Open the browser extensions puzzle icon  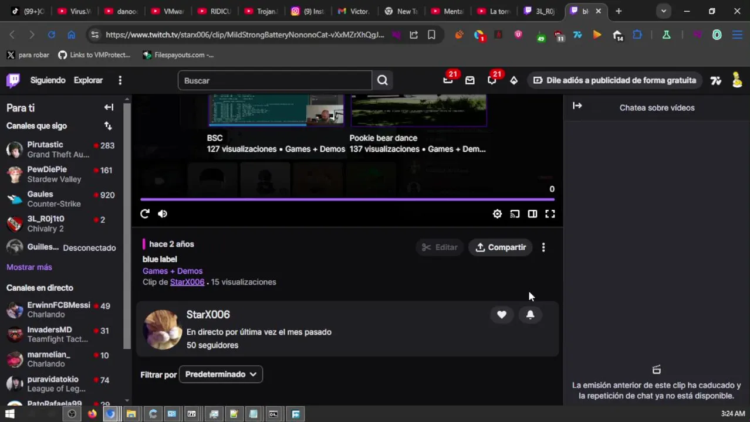[637, 35]
